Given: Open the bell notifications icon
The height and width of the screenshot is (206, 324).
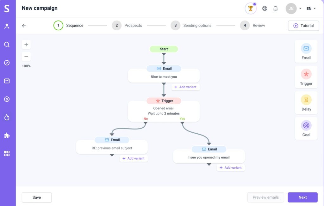Looking at the screenshot, I should [276, 9].
